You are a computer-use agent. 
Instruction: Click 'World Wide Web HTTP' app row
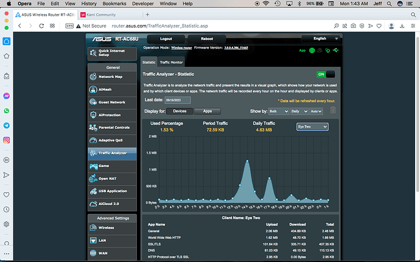(241, 238)
